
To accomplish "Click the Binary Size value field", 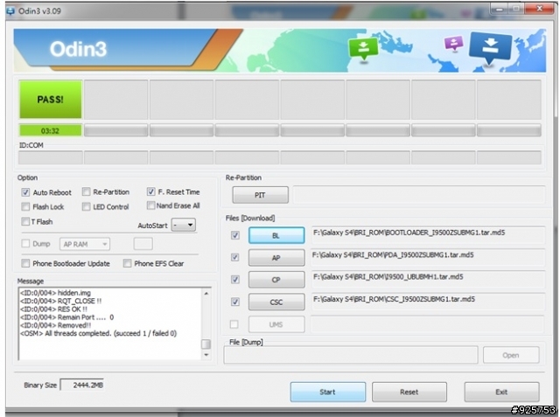I will pyautogui.click(x=82, y=385).
